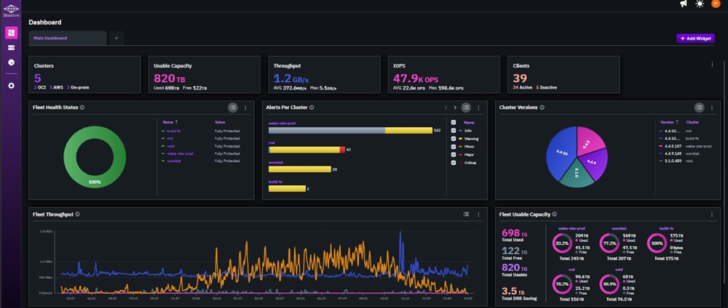Open the clusters/servers sidebar icon

[11, 47]
